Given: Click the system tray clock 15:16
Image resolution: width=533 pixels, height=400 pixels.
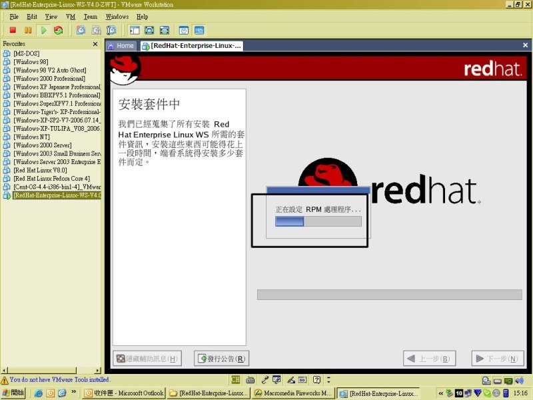Looking at the screenshot, I should coord(520,393).
